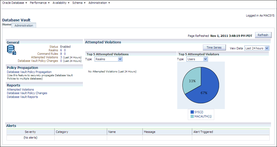The image size is (277, 147).
Task: Click the Logged in As MACSYS text
Action: coord(260,15)
